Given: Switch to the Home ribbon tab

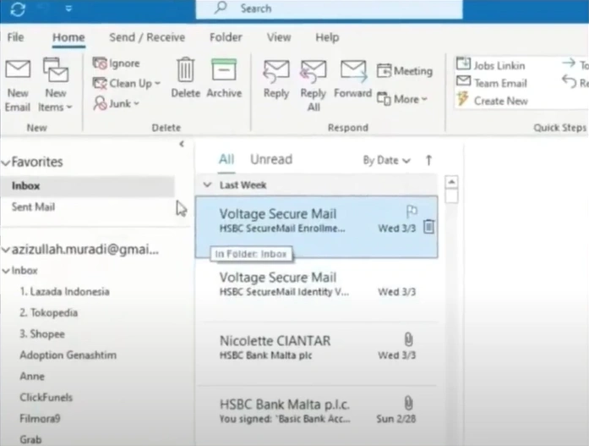Looking at the screenshot, I should click(x=68, y=37).
